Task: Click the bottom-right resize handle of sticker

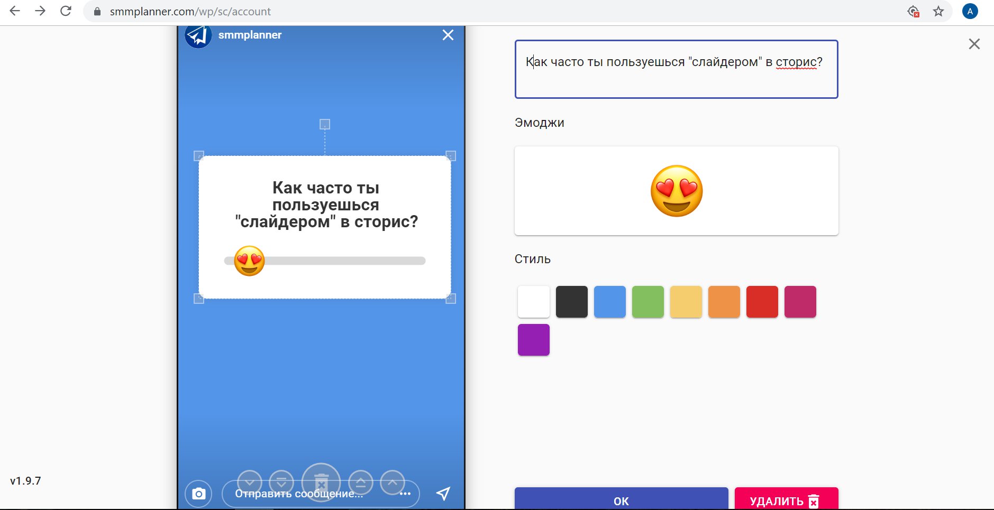Action: [451, 299]
